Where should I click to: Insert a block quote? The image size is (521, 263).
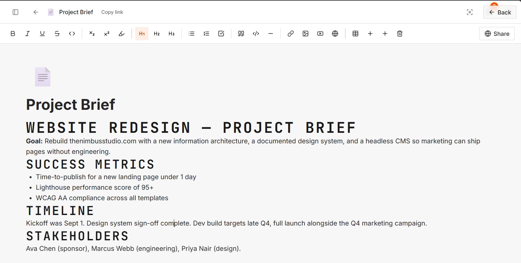(x=241, y=34)
